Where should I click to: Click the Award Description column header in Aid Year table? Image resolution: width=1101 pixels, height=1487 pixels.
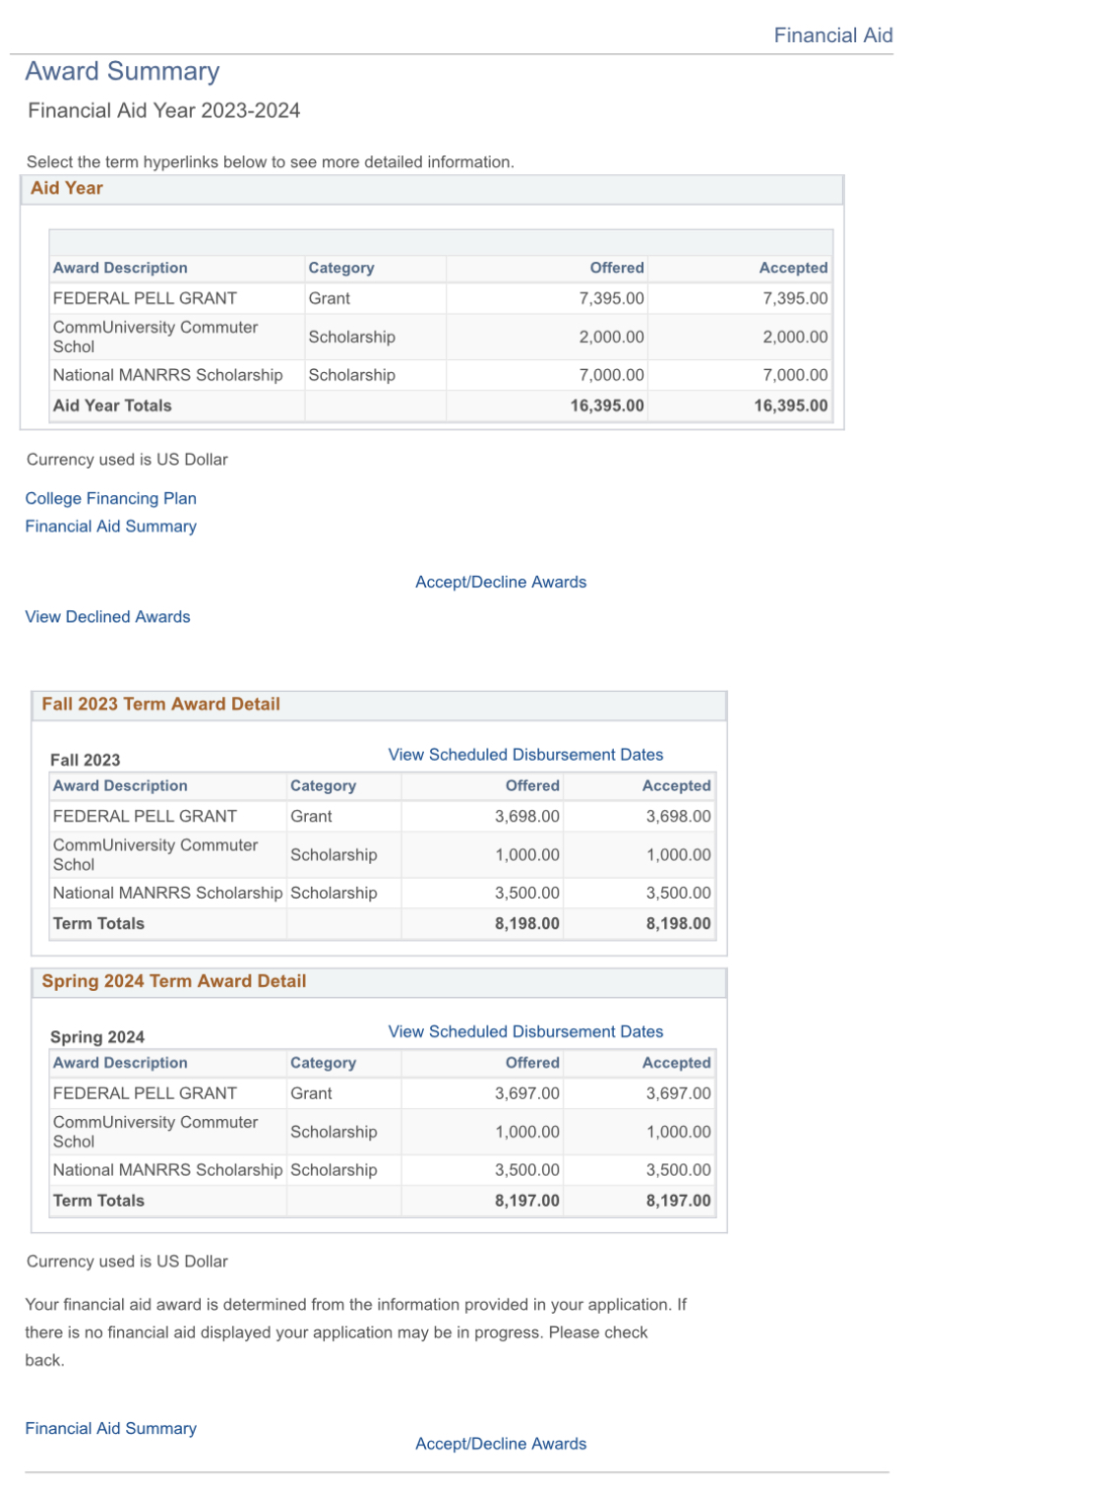120,268
